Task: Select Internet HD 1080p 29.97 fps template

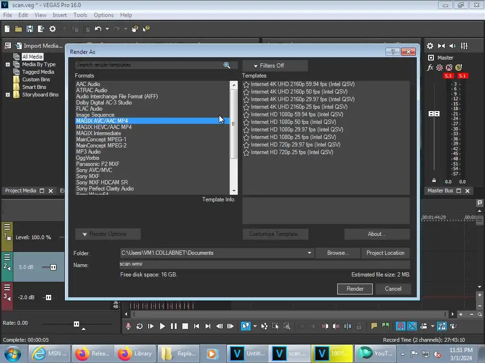Action: click(x=297, y=130)
